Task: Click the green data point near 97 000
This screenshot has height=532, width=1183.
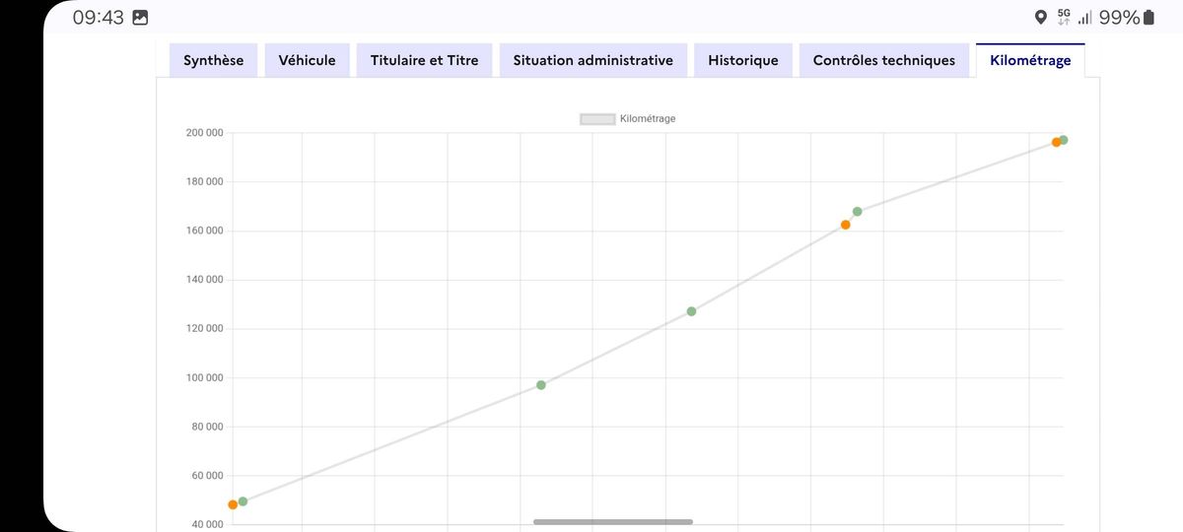Action: [x=541, y=385]
